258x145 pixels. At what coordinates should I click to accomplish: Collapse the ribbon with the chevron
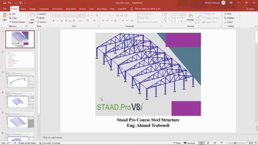[256, 26]
